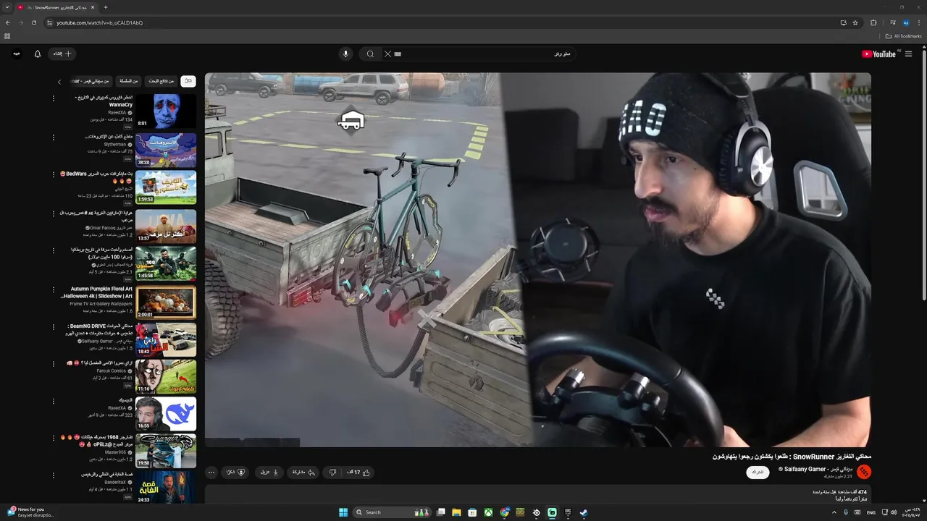Download the SnowRunner video
Image resolution: width=927 pixels, height=521 pixels.
click(269, 472)
